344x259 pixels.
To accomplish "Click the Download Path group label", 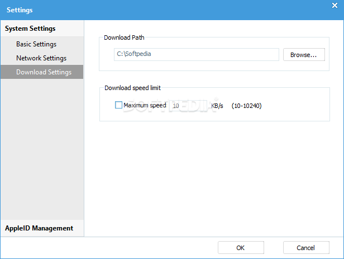I will [124, 37].
